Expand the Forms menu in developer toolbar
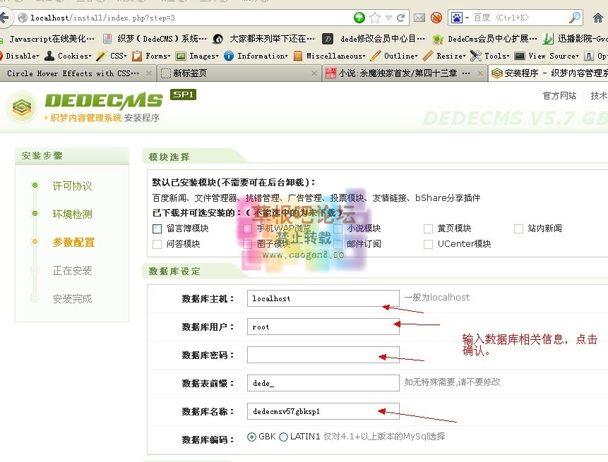Screen dimensions: 608x462 click(151, 56)
